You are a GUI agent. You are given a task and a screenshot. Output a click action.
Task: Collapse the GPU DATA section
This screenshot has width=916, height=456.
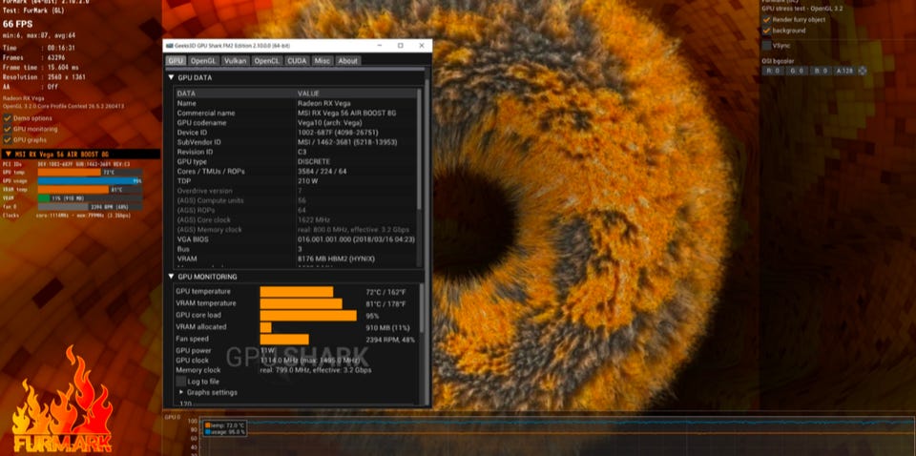click(171, 77)
